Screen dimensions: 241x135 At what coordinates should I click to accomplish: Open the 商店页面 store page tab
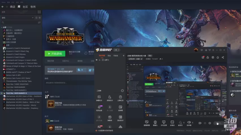tap(51, 61)
